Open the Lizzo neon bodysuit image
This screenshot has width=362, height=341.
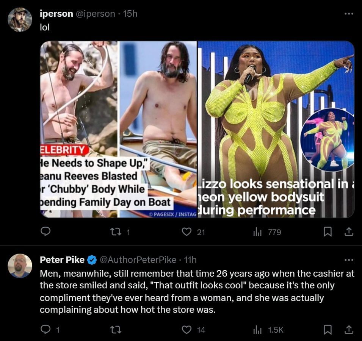coord(276,129)
